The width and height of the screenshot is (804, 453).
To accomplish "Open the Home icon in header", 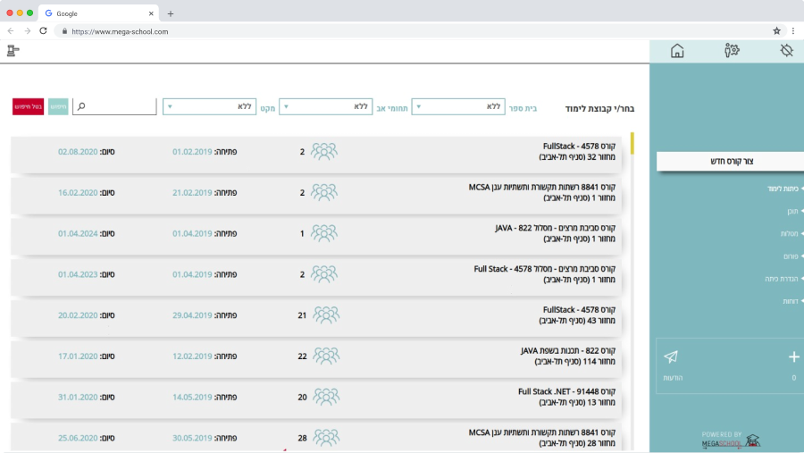I will (677, 51).
